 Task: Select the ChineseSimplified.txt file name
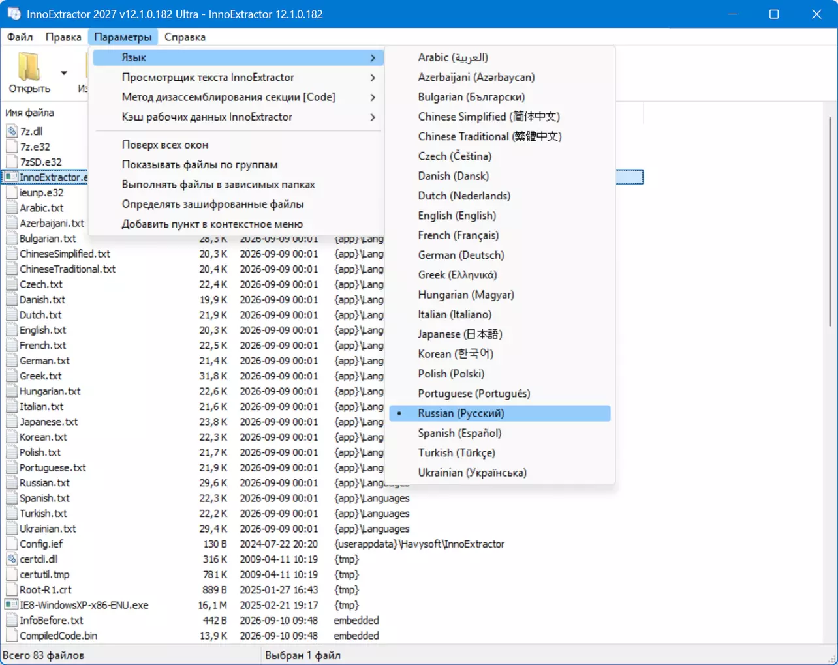coord(65,254)
